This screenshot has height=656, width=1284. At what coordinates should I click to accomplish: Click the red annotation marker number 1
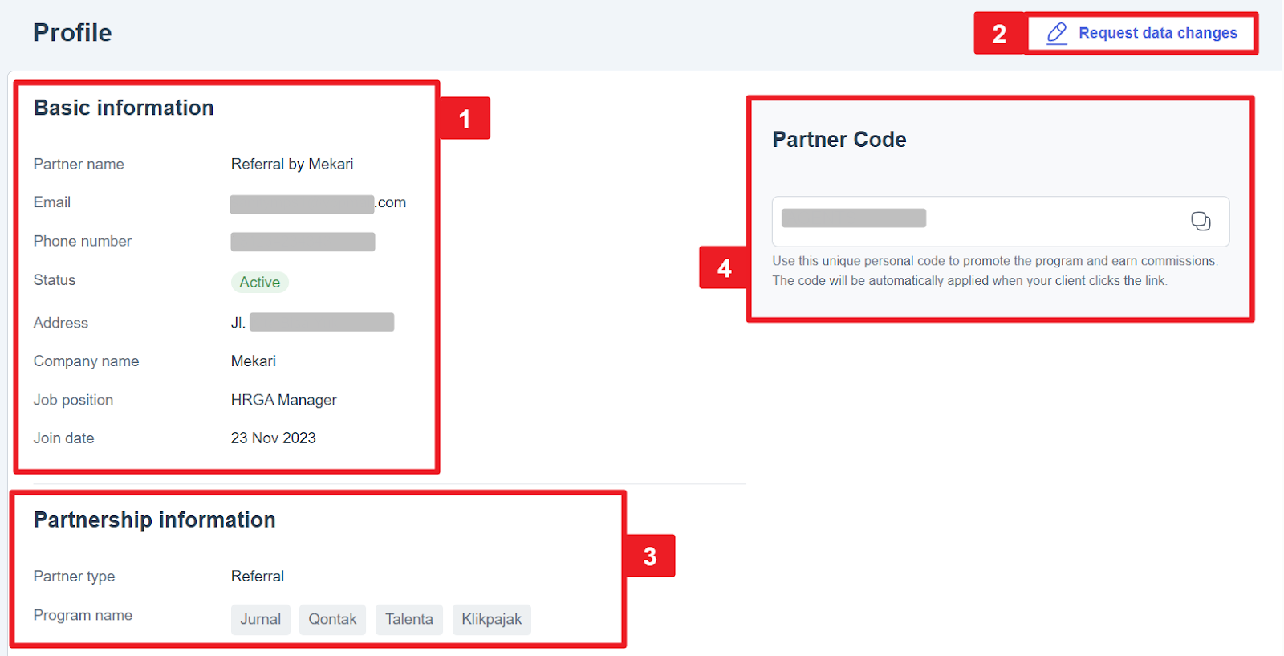464,119
